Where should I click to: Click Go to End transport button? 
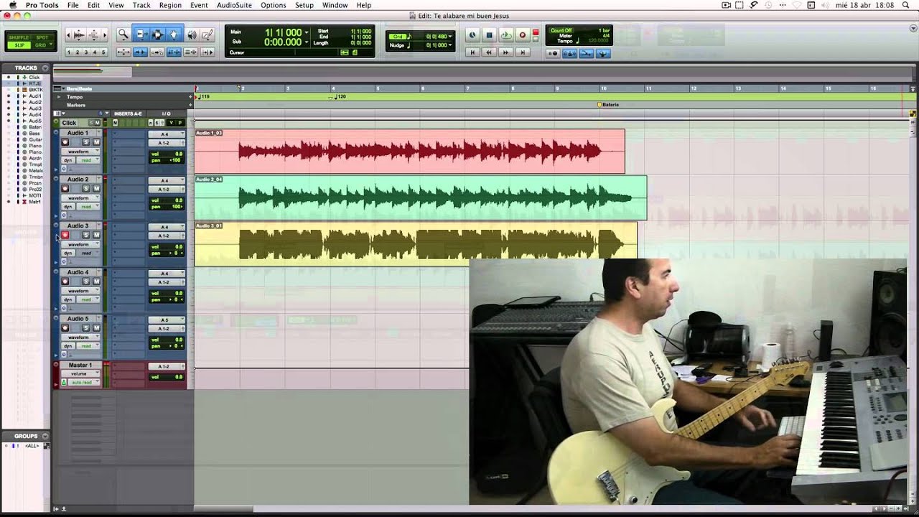pos(523,52)
